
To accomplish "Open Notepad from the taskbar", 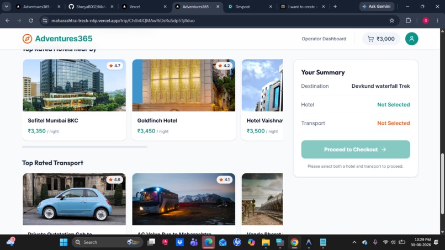I will (323, 242).
